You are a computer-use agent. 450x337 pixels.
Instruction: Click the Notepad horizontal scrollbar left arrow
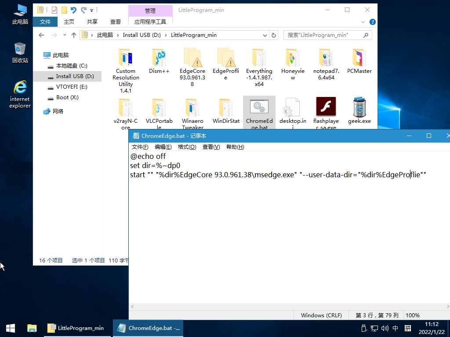click(x=132, y=306)
